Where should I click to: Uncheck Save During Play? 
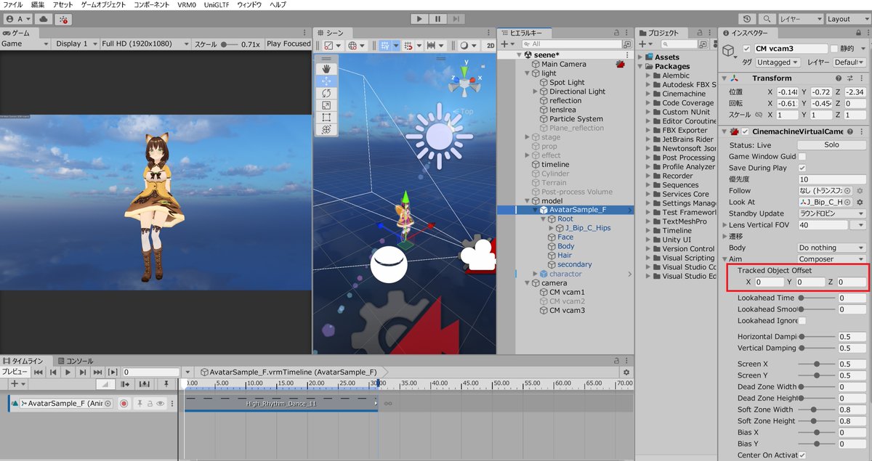click(802, 168)
